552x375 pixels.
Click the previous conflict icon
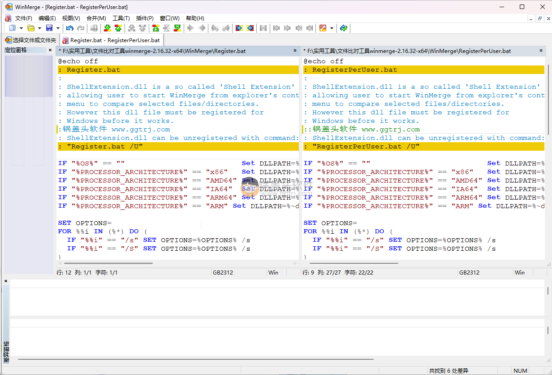point(142,28)
